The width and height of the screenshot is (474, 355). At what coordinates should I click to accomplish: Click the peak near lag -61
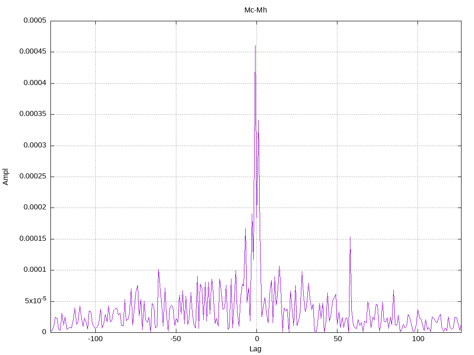[158, 270]
